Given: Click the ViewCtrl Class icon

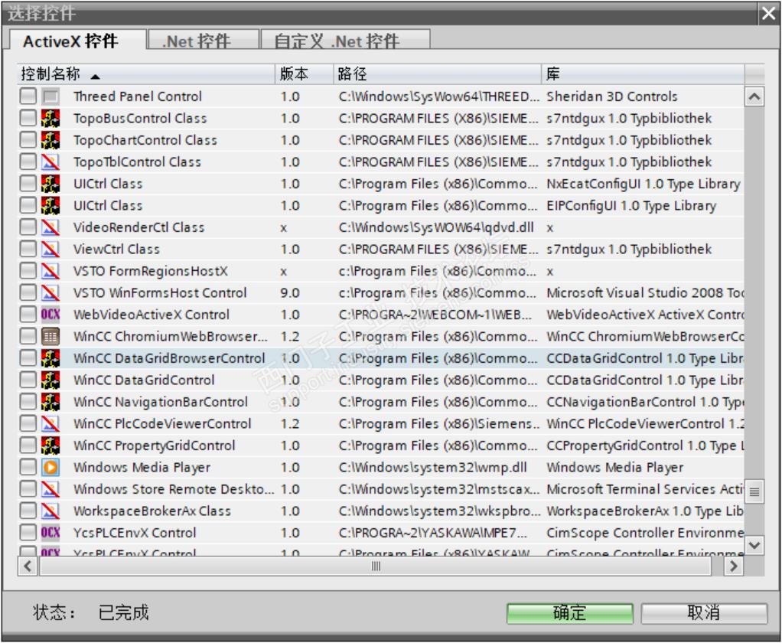Looking at the screenshot, I should click(x=51, y=250).
